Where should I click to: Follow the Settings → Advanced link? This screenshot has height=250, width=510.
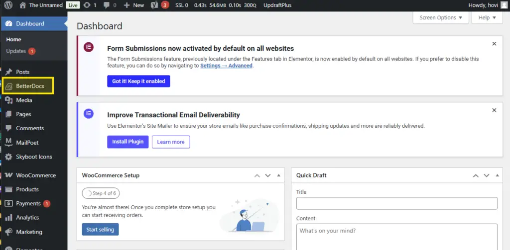[x=227, y=66]
